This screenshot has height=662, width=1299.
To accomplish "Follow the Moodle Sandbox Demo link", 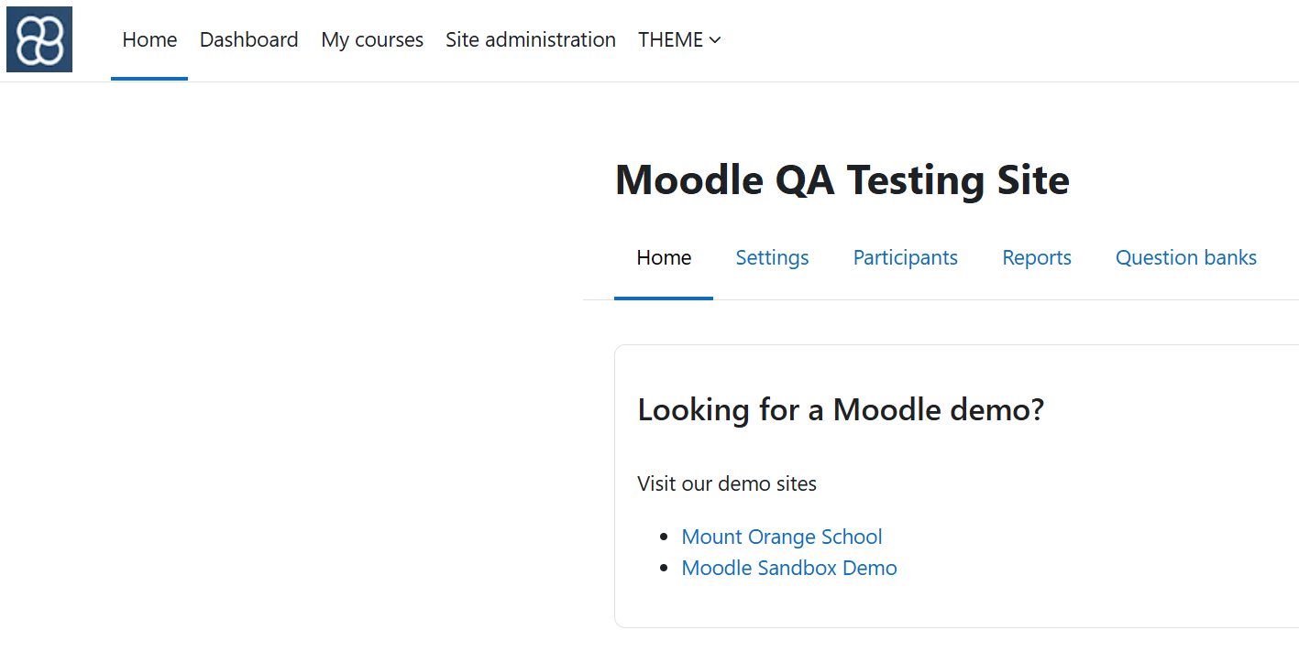I will pyautogui.click(x=789, y=568).
